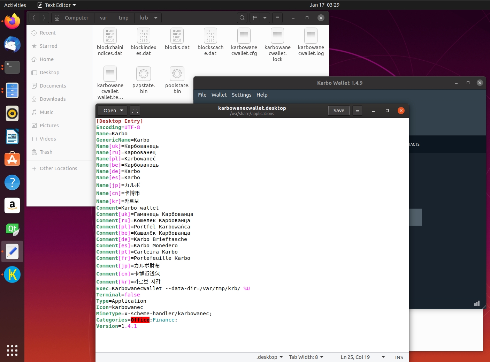The height and width of the screenshot is (362, 490).
Task: Select the blockchainindices.dat file
Action: (x=110, y=42)
